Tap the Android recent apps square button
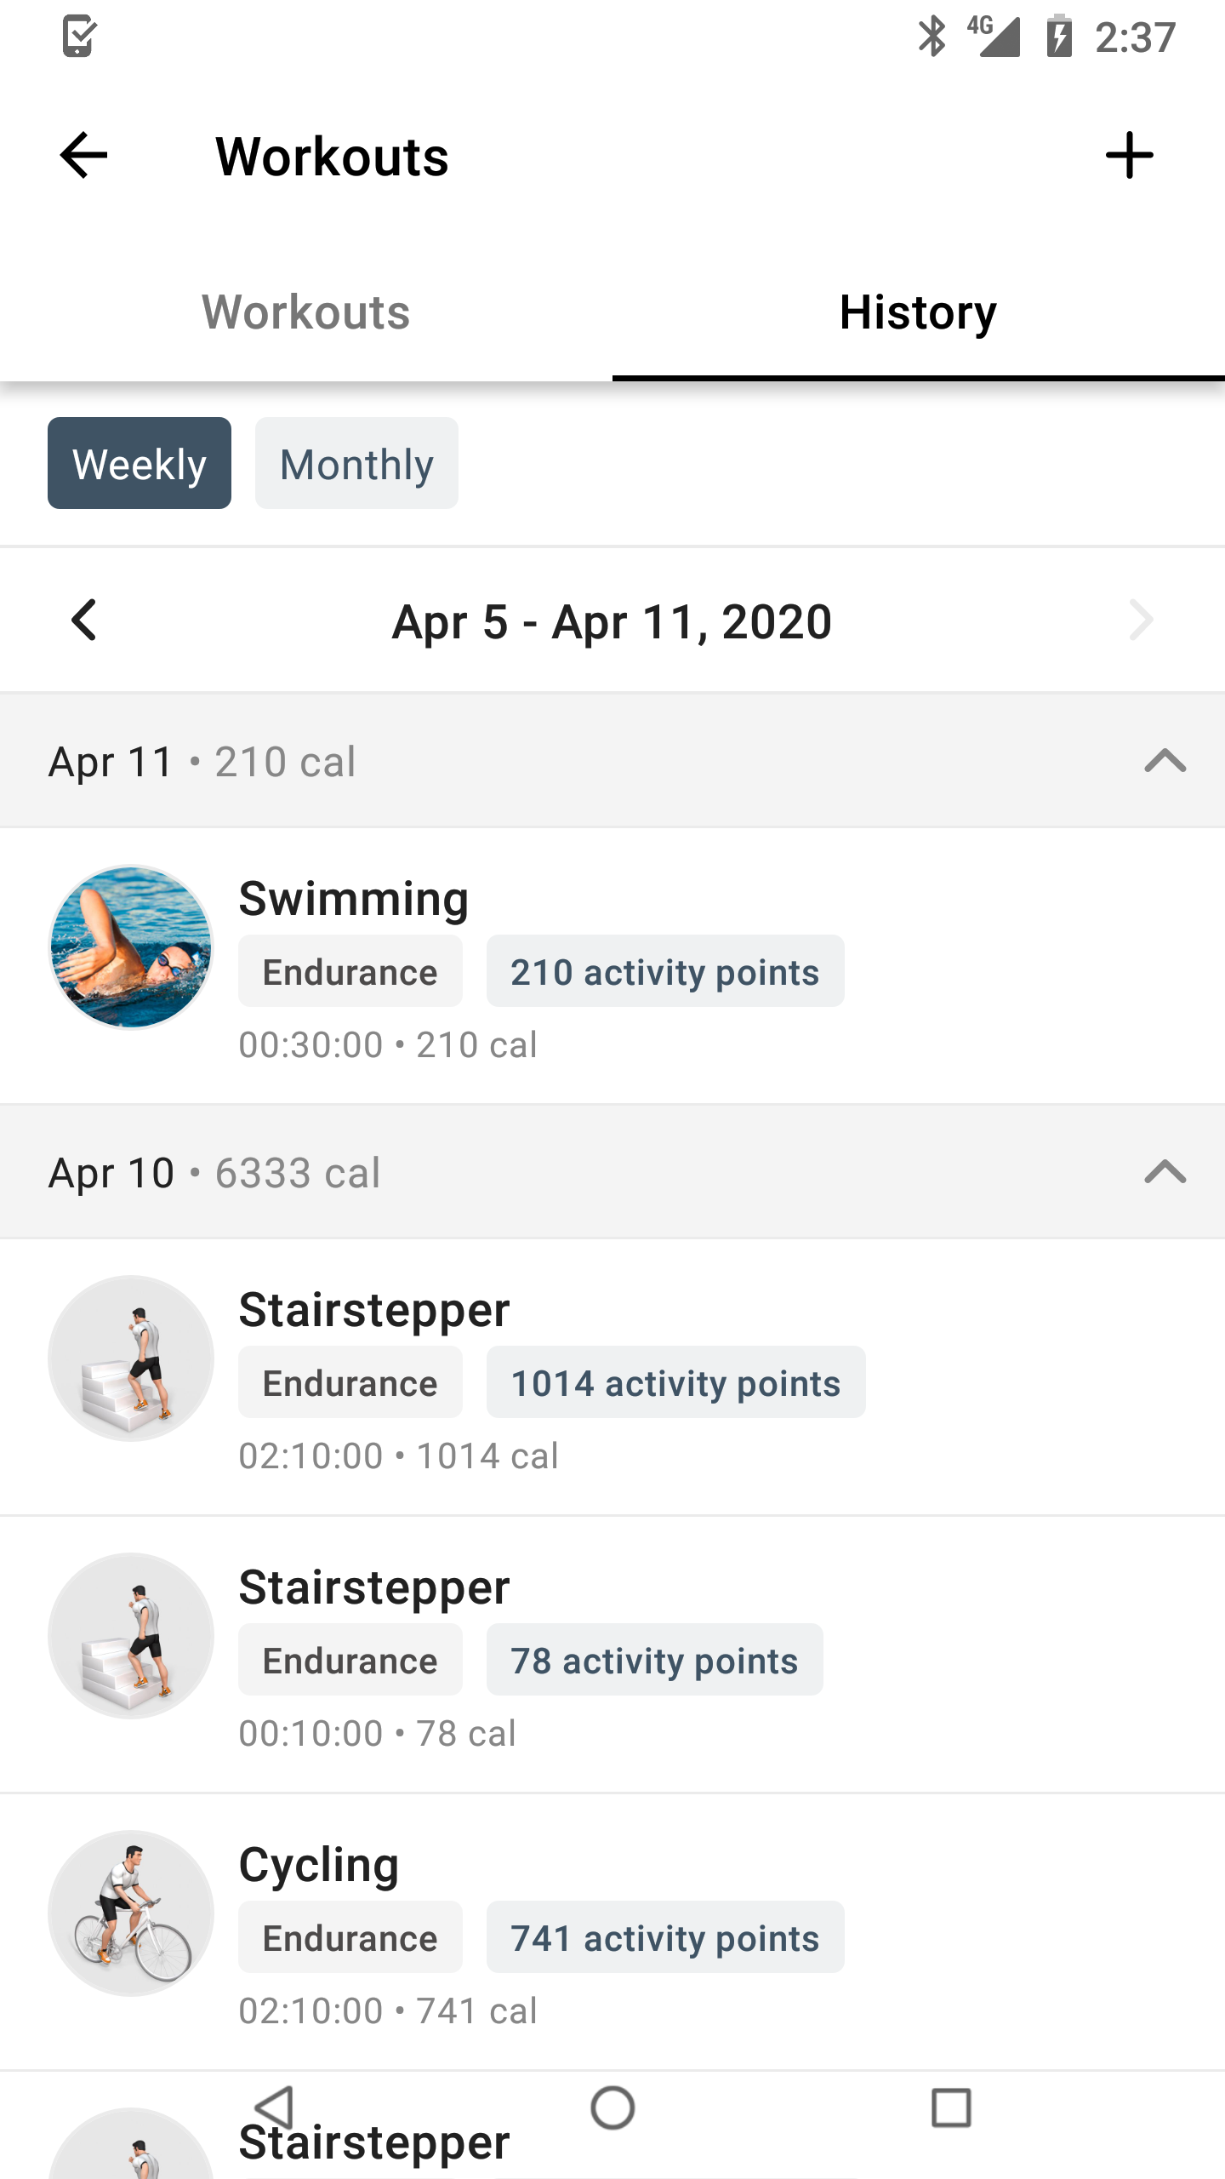 pos(951,2108)
